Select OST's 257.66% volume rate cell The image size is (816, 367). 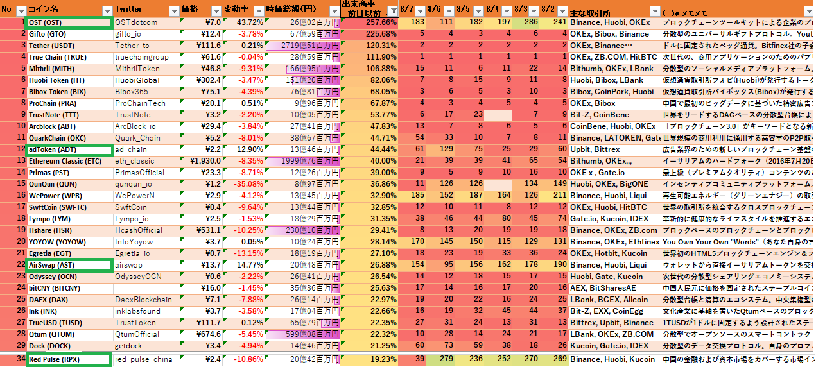[x=369, y=22]
